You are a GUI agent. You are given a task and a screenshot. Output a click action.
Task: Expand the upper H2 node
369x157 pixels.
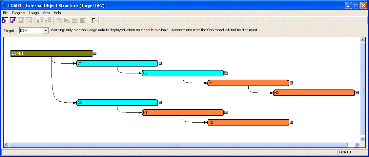pyautogui.click(x=357, y=93)
